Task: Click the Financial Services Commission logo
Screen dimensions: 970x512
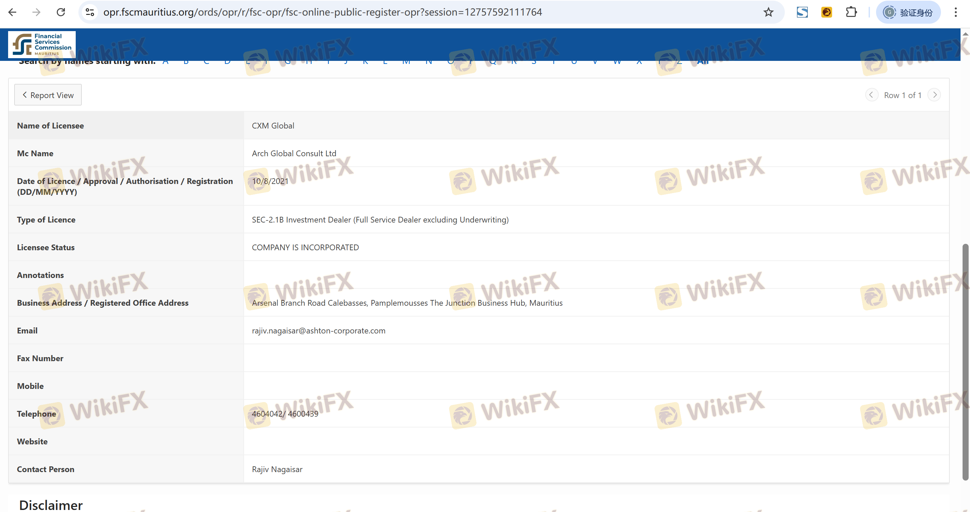Action: 42,44
